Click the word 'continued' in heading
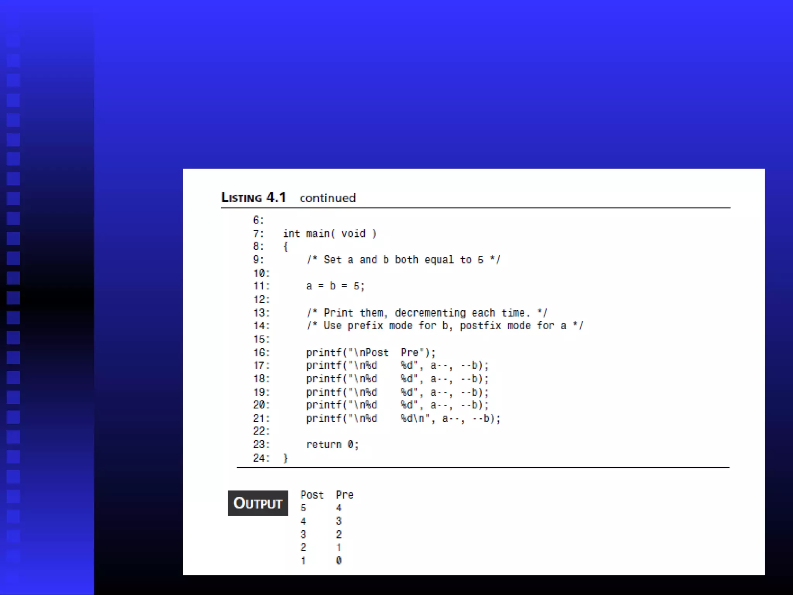793x595 pixels. pyautogui.click(x=327, y=198)
